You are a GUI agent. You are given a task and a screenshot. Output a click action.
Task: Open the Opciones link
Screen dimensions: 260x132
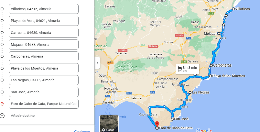(x=82, y=131)
